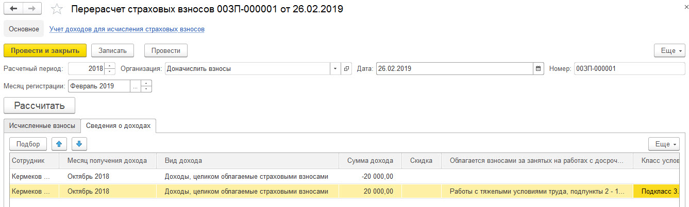Image resolution: width=689 pixels, height=207 pixels.
Task: Open calendar picker for Дата field
Action: tap(539, 68)
